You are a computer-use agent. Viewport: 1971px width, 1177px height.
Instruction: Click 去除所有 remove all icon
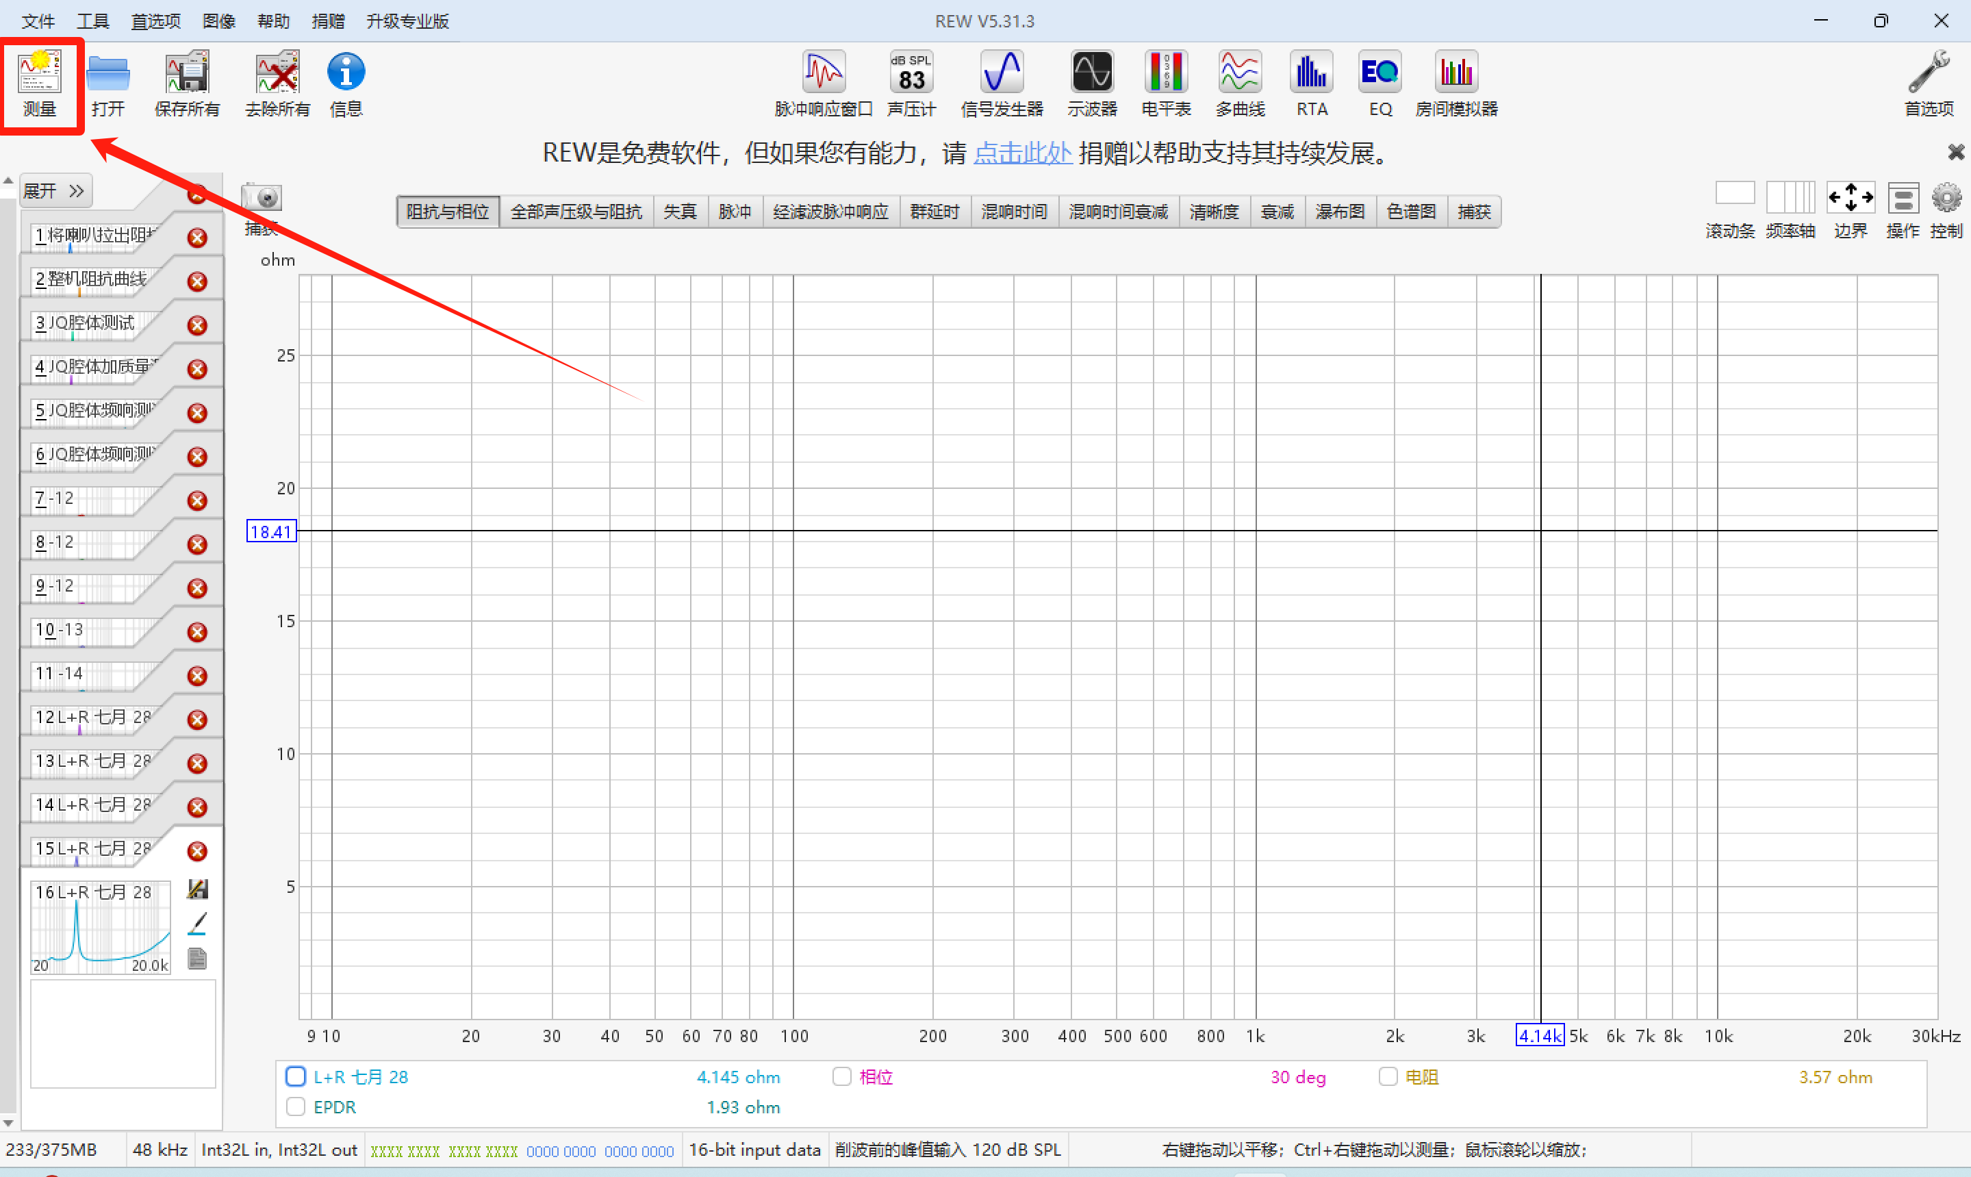pyautogui.click(x=277, y=84)
